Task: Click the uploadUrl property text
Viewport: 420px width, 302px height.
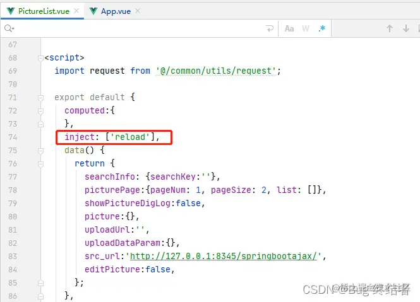Action: (107, 229)
